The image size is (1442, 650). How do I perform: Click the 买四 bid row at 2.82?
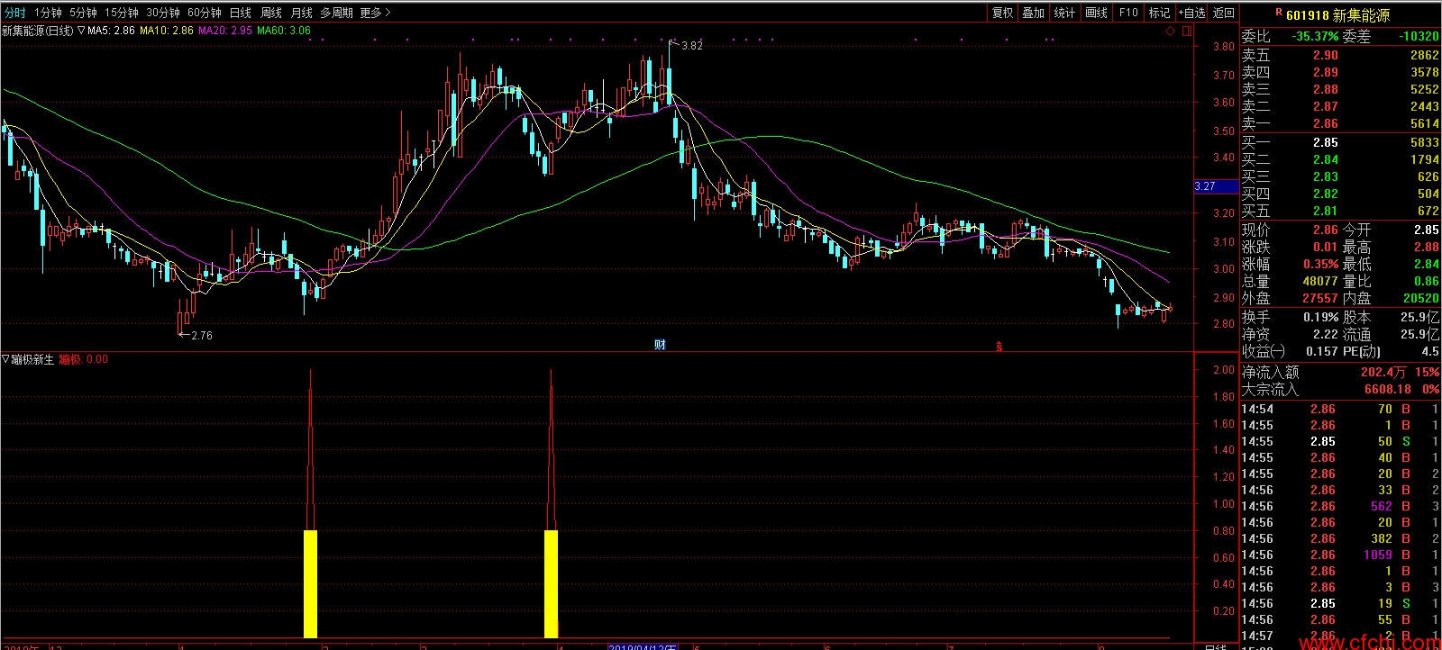tap(1340, 194)
